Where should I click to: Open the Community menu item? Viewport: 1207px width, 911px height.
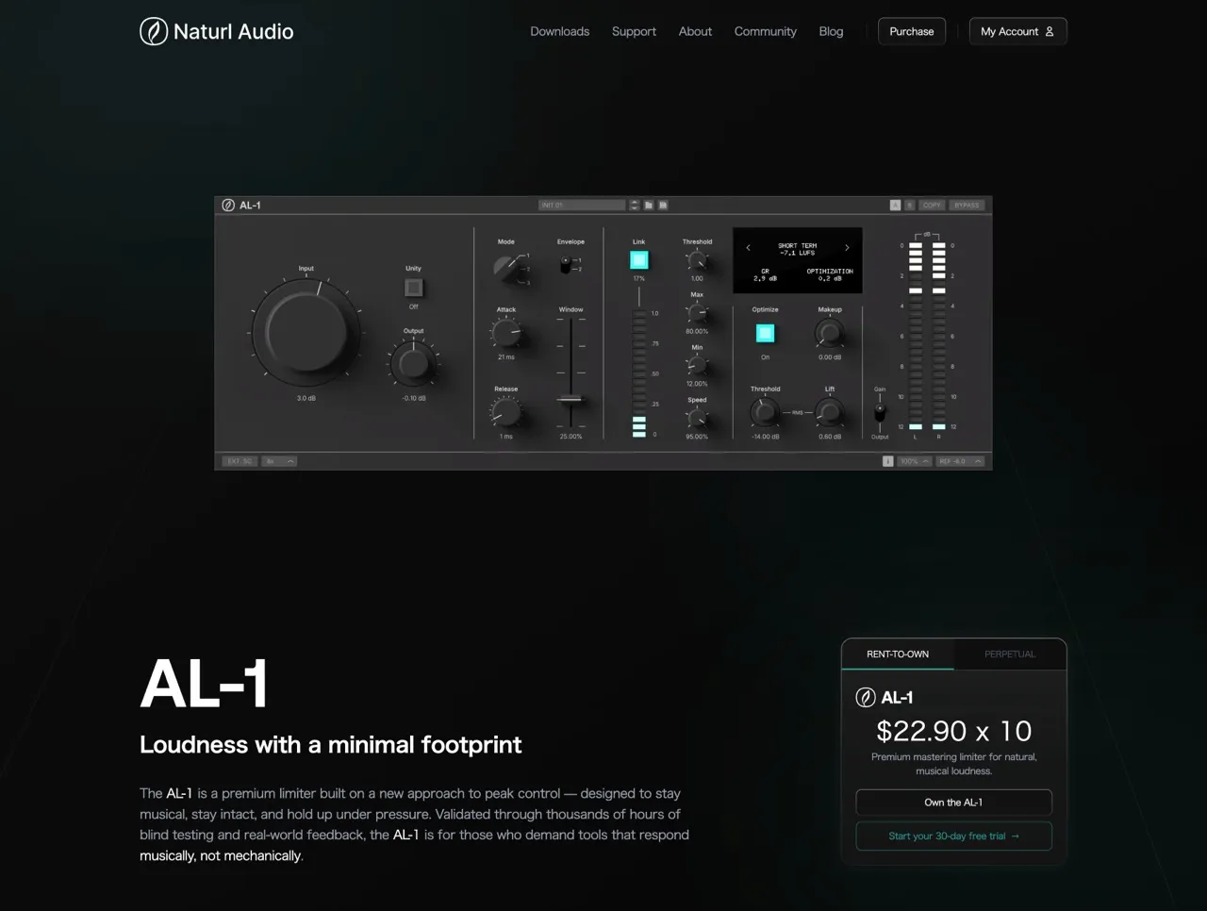pyautogui.click(x=765, y=31)
